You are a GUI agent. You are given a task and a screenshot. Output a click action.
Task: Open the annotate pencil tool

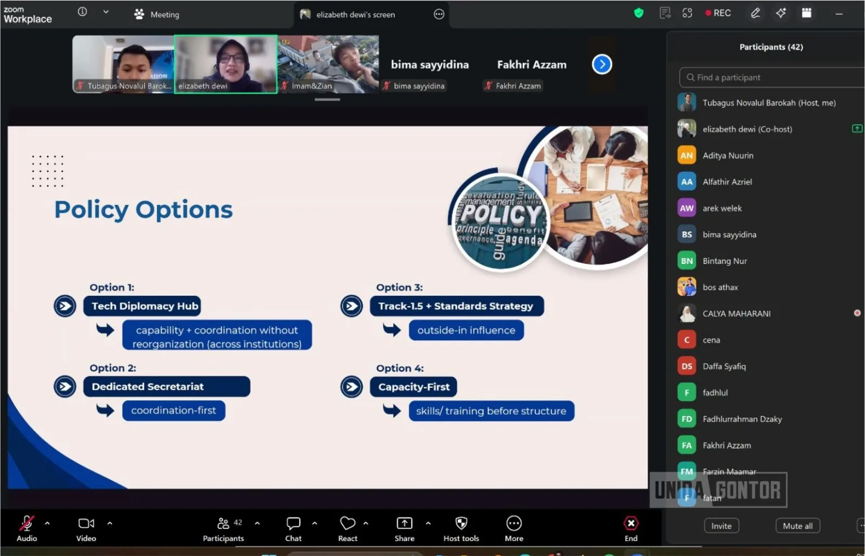(755, 13)
